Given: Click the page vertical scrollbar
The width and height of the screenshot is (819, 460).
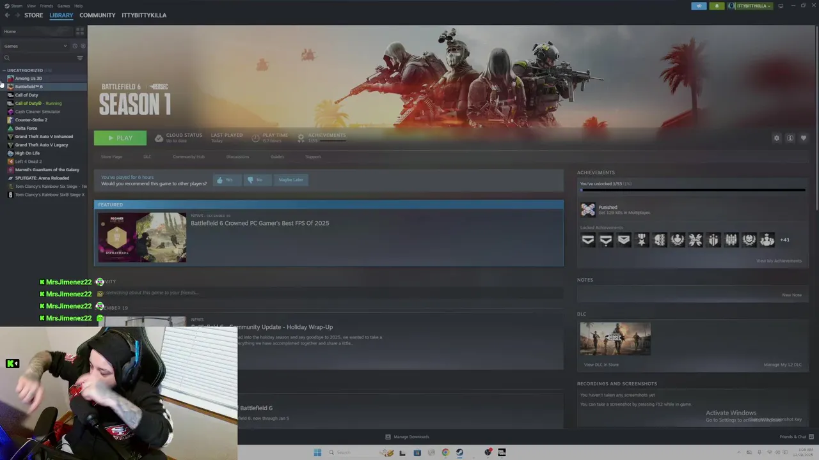Looking at the screenshot, I should (x=816, y=118).
